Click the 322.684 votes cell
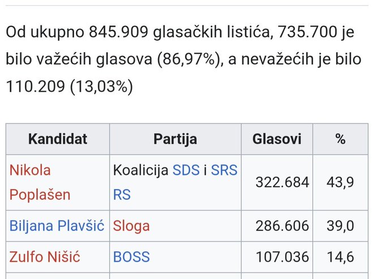The image size is (385, 279). 282,182
